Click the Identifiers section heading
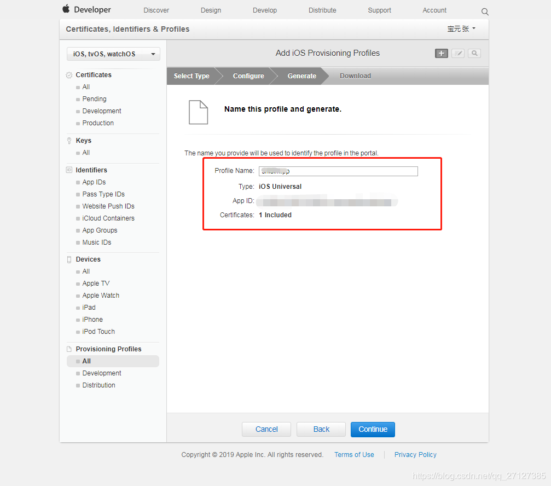 tap(91, 170)
